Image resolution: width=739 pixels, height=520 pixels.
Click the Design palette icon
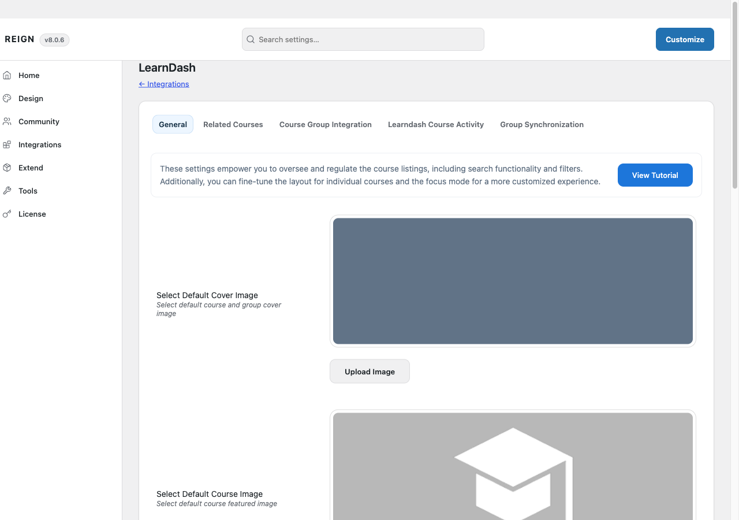pos(7,98)
